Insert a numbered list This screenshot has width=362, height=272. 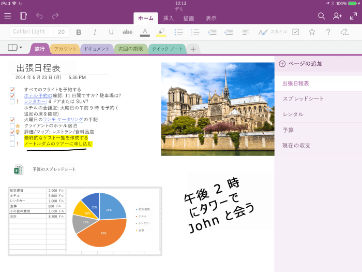[x=195, y=32]
